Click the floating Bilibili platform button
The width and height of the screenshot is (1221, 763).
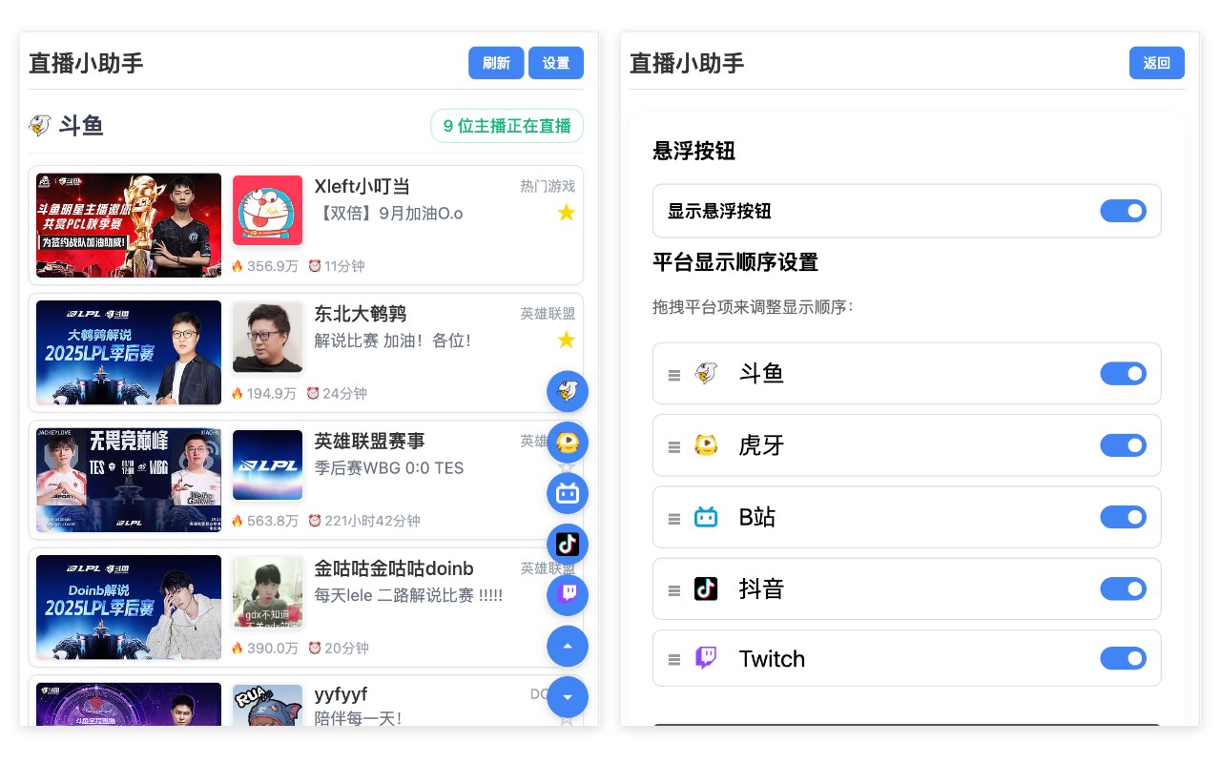coord(568,493)
